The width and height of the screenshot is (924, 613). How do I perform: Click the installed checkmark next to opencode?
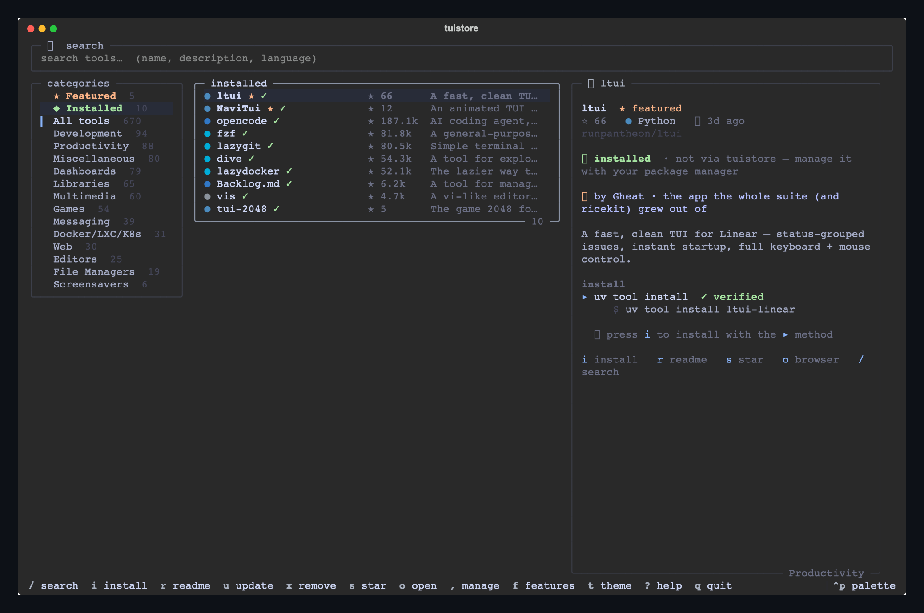277,121
